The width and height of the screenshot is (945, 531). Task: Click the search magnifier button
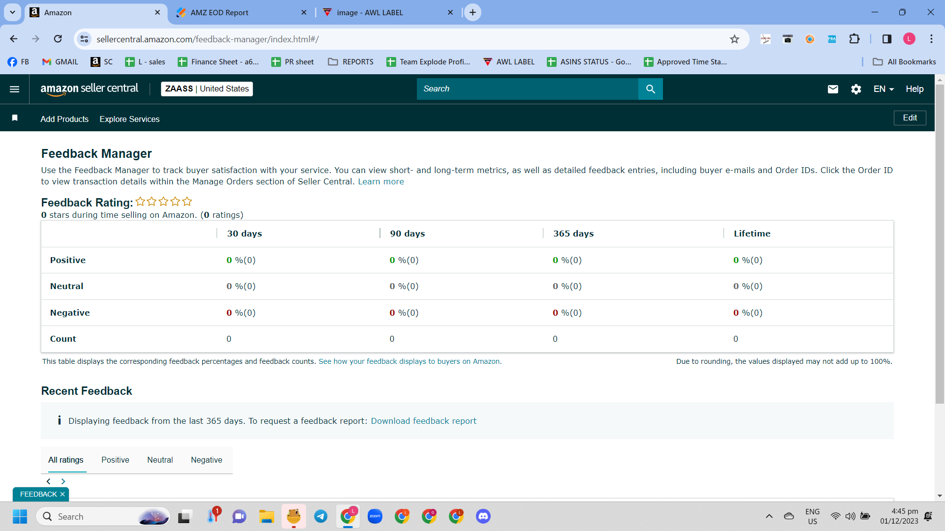650,89
